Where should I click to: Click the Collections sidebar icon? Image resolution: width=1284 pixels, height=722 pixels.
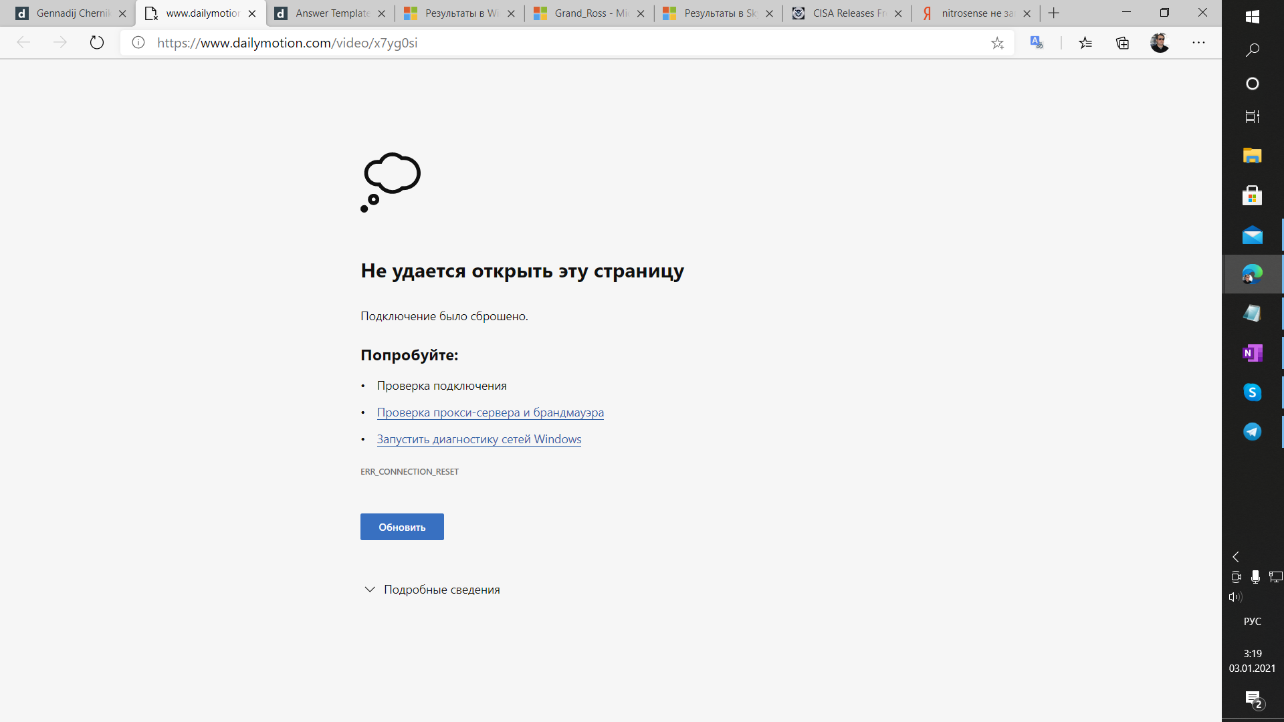tap(1123, 42)
